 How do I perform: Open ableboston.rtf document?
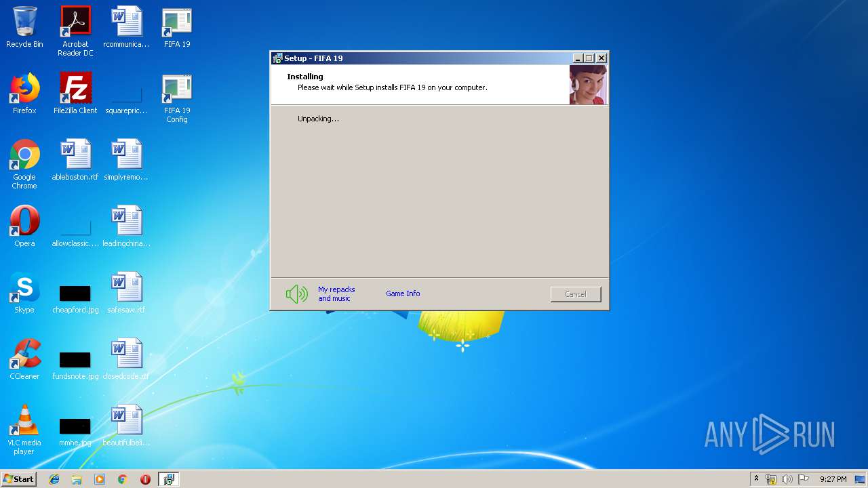tap(75, 161)
